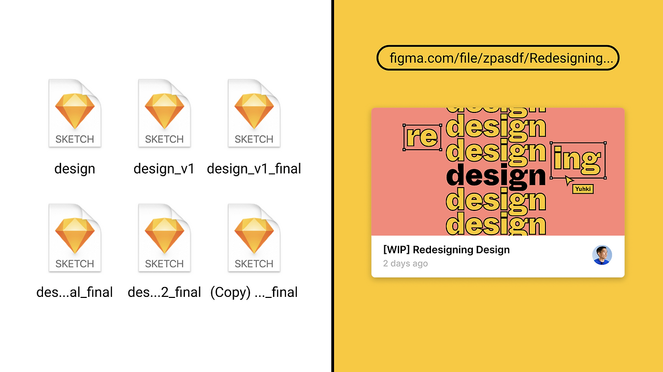Select the Sketch file icon above "design_v1"
Viewport: 663px width, 372px height.
pyautogui.click(x=164, y=113)
